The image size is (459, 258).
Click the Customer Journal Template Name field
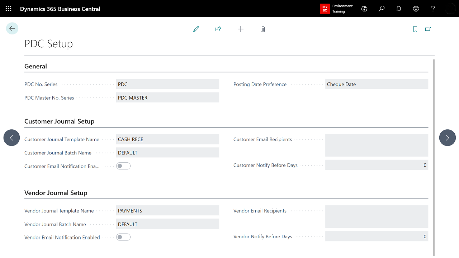(x=167, y=139)
